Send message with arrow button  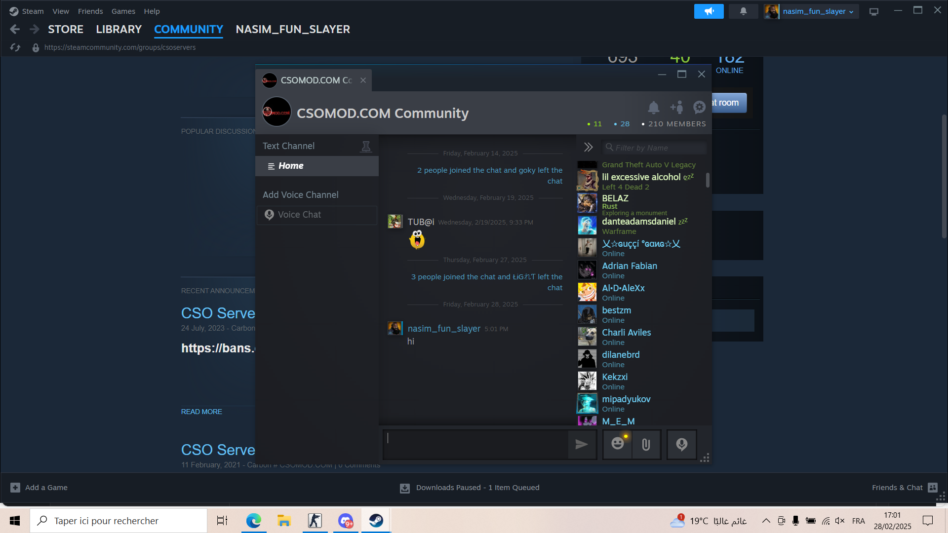[582, 444]
